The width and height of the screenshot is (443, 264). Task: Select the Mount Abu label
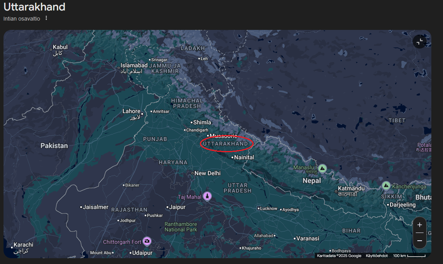coord(100,253)
